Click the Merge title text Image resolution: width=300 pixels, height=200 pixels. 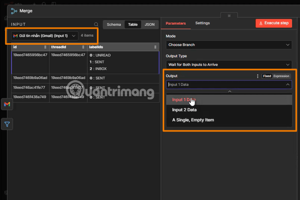click(26, 11)
